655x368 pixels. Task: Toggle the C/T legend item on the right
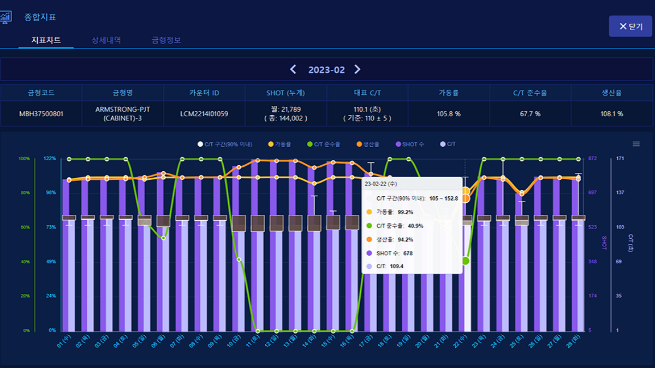[x=447, y=144]
